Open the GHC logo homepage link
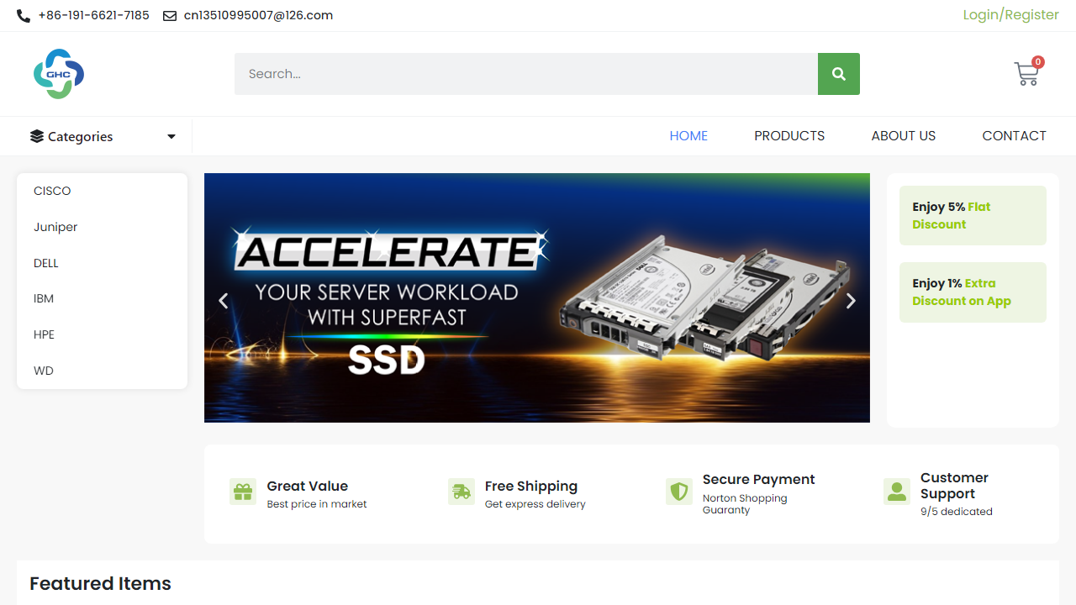Image resolution: width=1076 pixels, height=605 pixels. 59,74
